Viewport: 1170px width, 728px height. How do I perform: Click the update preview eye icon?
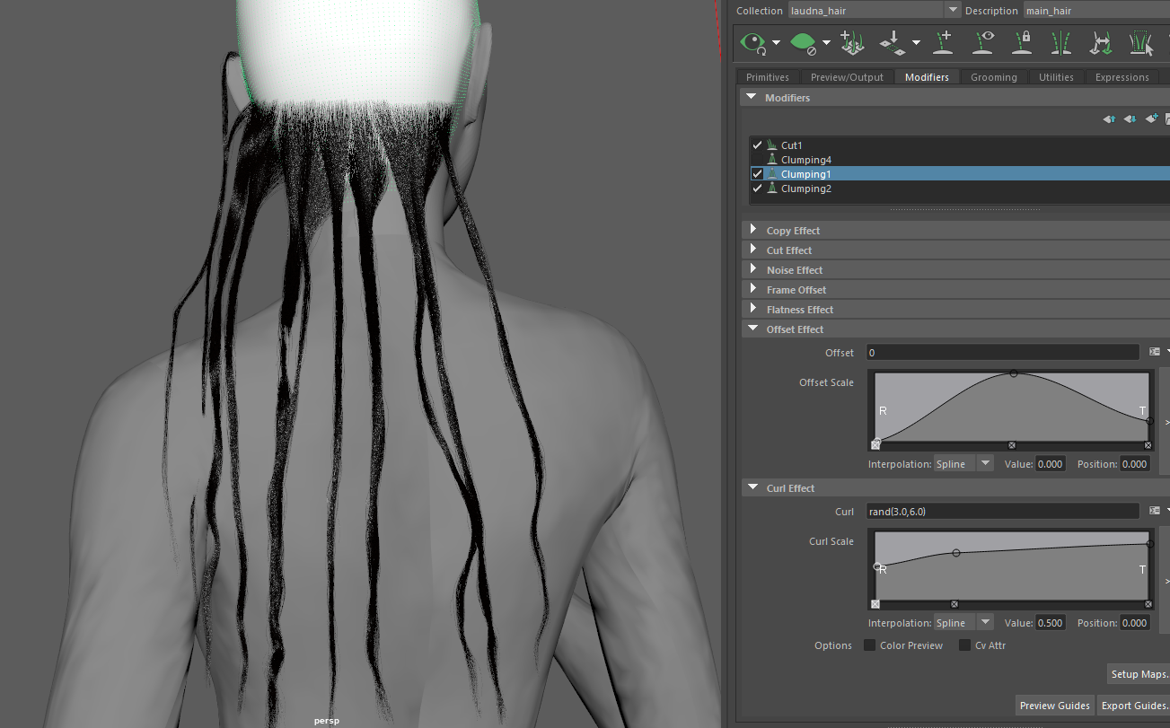pos(753,42)
